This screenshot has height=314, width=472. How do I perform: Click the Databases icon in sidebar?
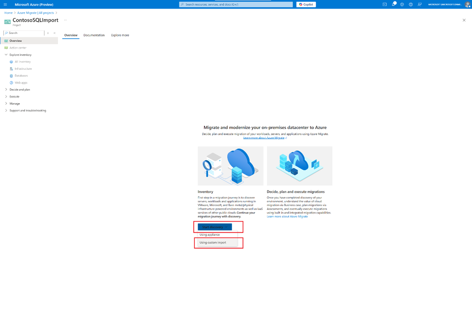click(x=11, y=76)
